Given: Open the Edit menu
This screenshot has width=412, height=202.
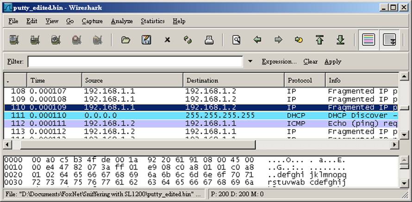Looking at the screenshot, I should pyautogui.click(x=32, y=21).
